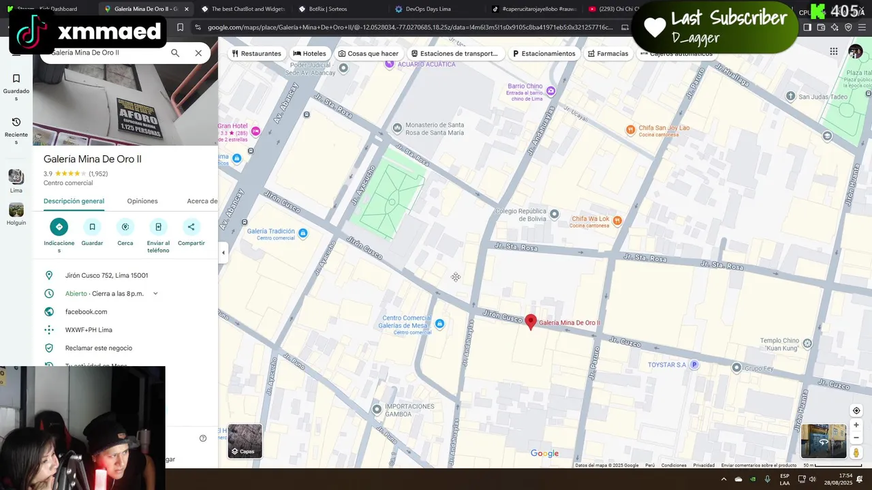Open the Guardados saved places sidebar icon
The image size is (872, 490).
coord(16,87)
